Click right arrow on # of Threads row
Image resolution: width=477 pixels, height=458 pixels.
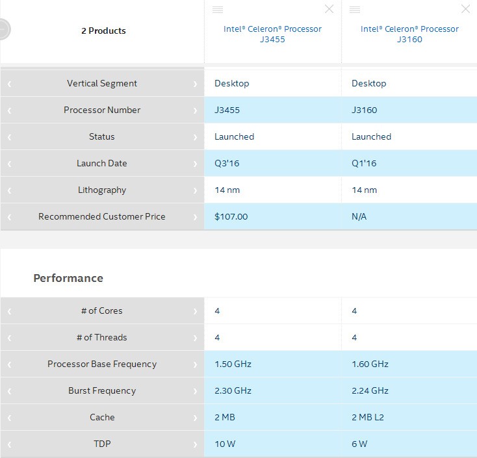195,338
